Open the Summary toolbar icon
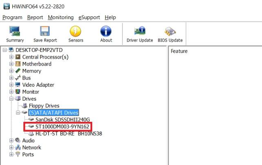 15,31
